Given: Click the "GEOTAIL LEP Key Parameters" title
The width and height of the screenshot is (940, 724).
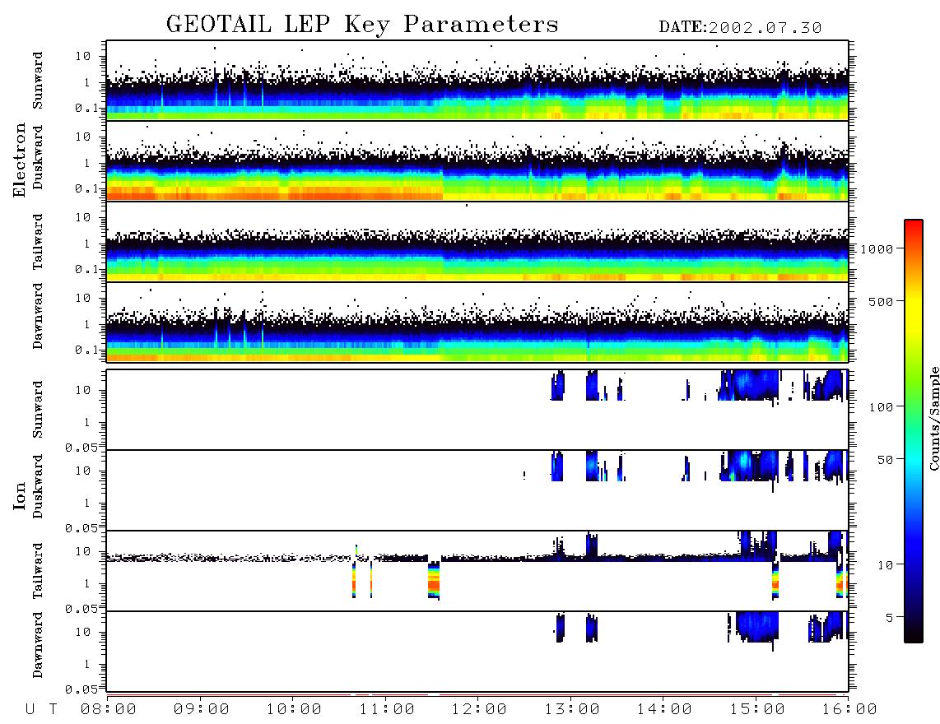Looking at the screenshot, I should click(x=362, y=25).
